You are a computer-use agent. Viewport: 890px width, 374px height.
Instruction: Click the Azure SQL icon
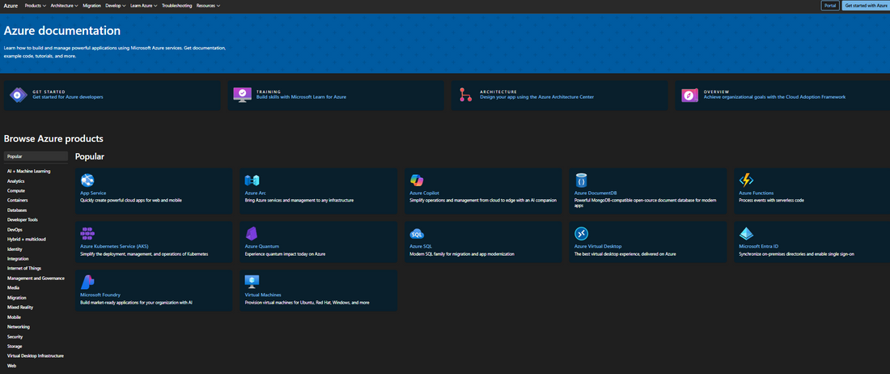click(x=417, y=234)
